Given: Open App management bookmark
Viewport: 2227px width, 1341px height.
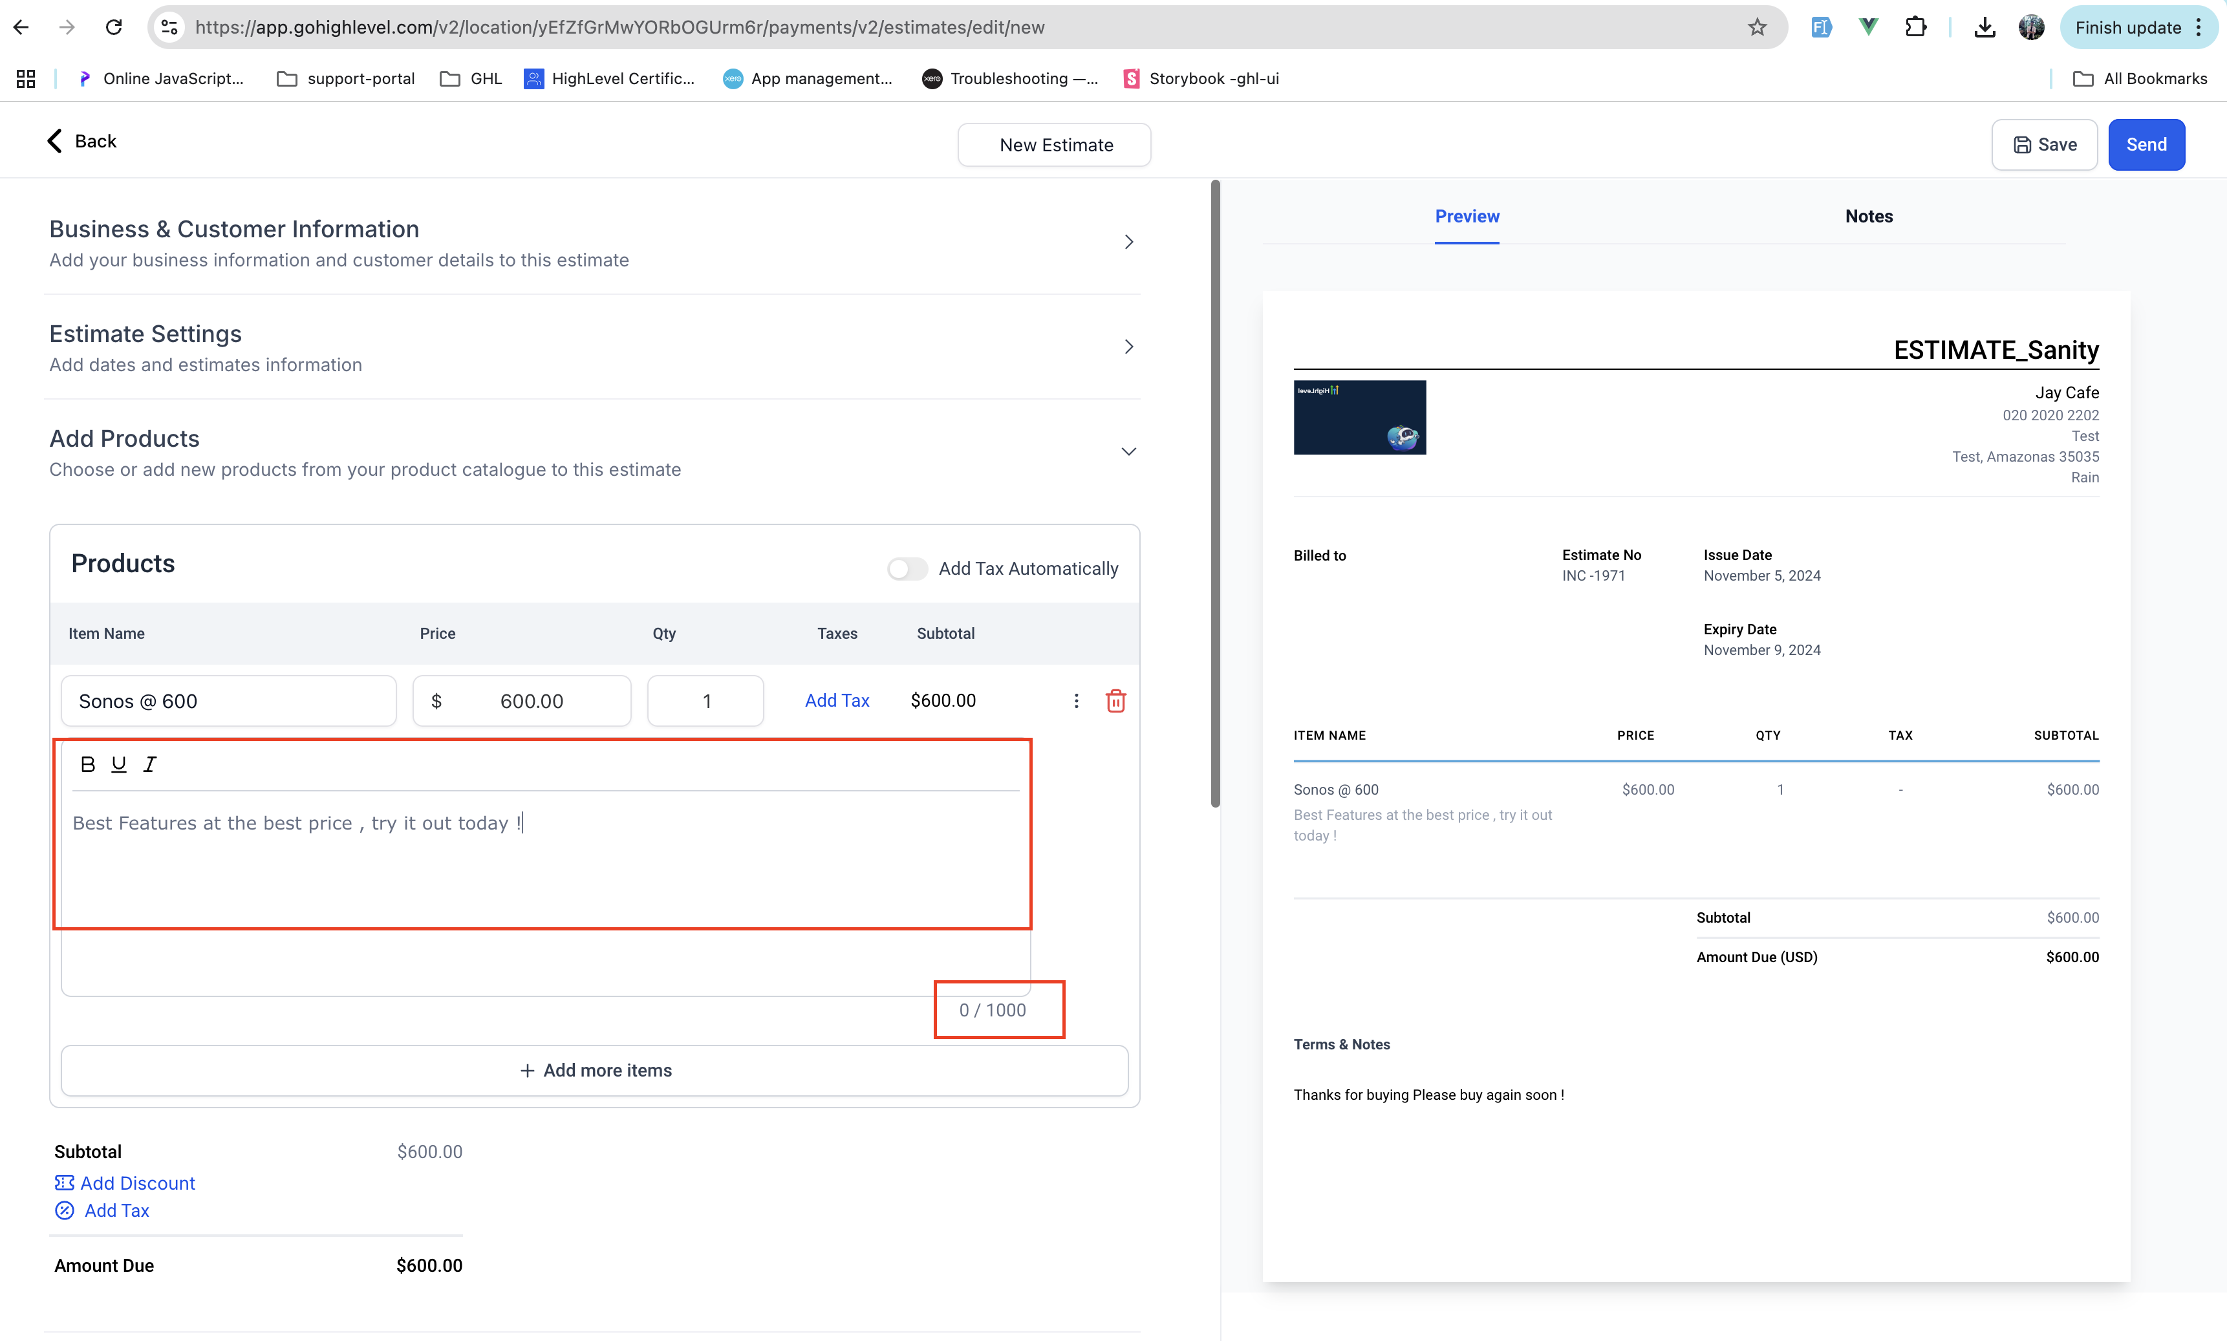Looking at the screenshot, I should pyautogui.click(x=808, y=79).
